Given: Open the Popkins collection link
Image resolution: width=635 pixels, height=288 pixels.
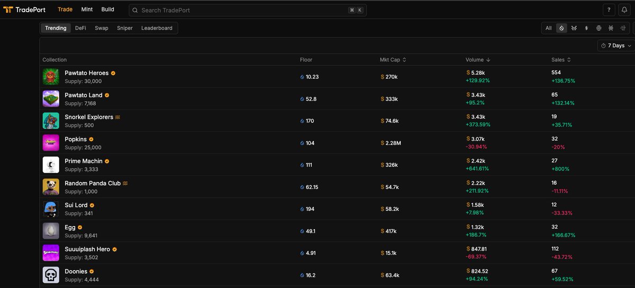Looking at the screenshot, I should pos(76,139).
